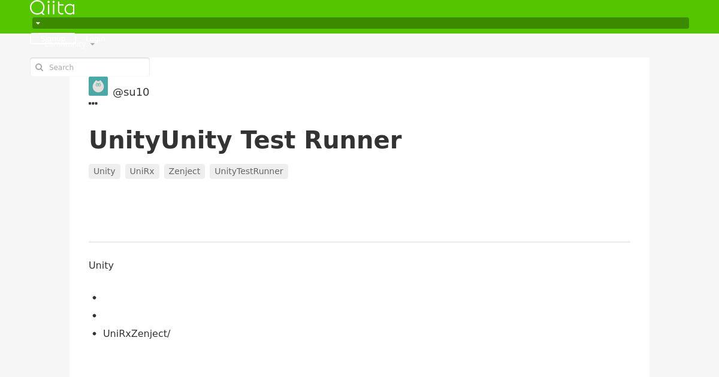Screen dimensions: 719x377
Task: Open the su10 author avatar
Action: [98, 86]
